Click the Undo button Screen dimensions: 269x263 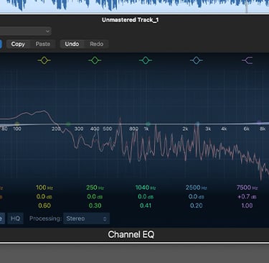72,44
